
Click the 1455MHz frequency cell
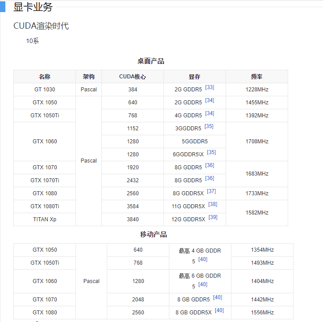[x=257, y=103]
